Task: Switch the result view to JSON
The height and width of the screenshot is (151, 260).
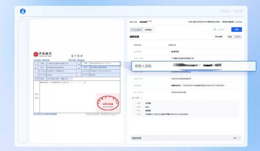Action: pos(238,37)
